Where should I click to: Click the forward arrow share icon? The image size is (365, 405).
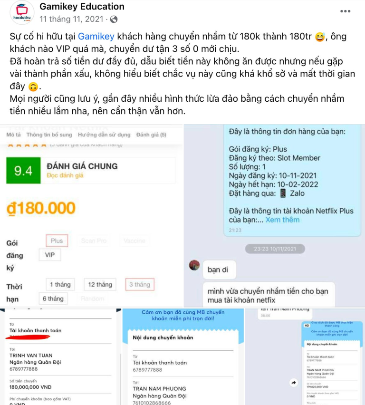pos(293,383)
